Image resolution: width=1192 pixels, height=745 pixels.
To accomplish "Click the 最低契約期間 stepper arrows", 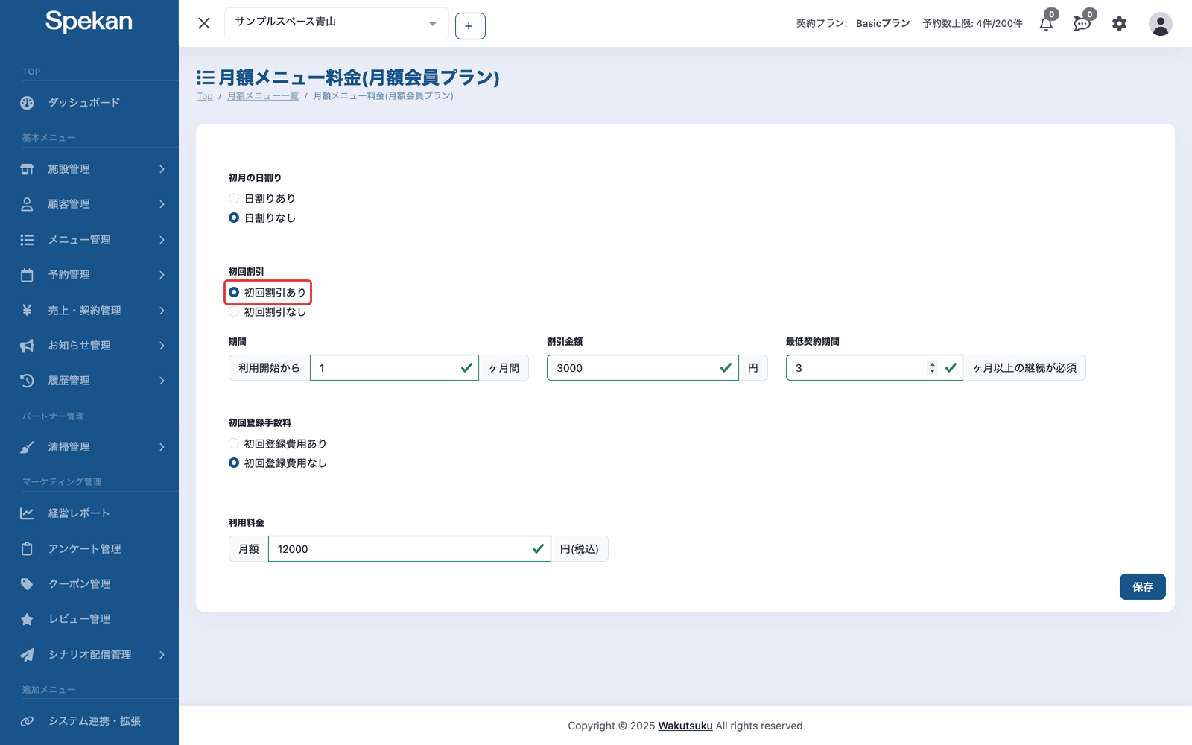I will (932, 368).
